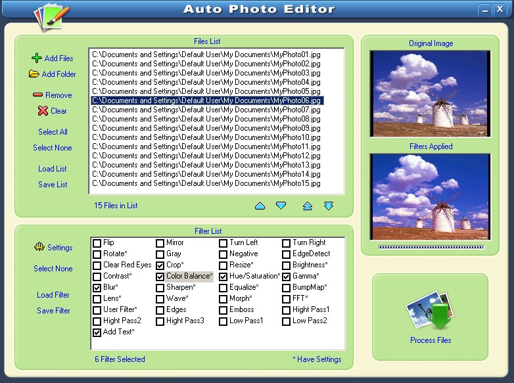
Task: Click the red minus Remove icon
Action: click(x=37, y=95)
